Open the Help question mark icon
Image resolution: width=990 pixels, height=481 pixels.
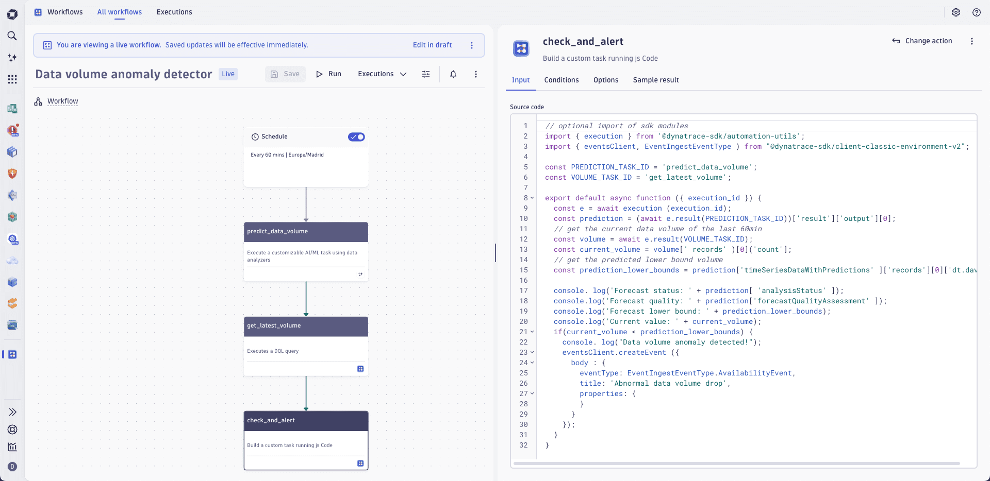click(977, 12)
